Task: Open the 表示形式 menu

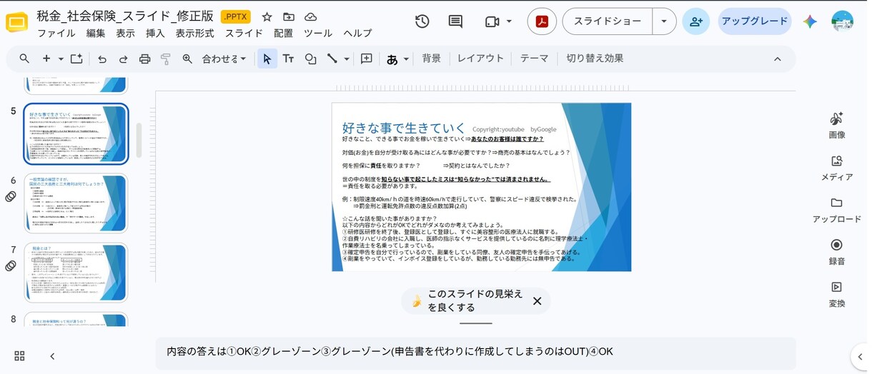Action: click(194, 34)
